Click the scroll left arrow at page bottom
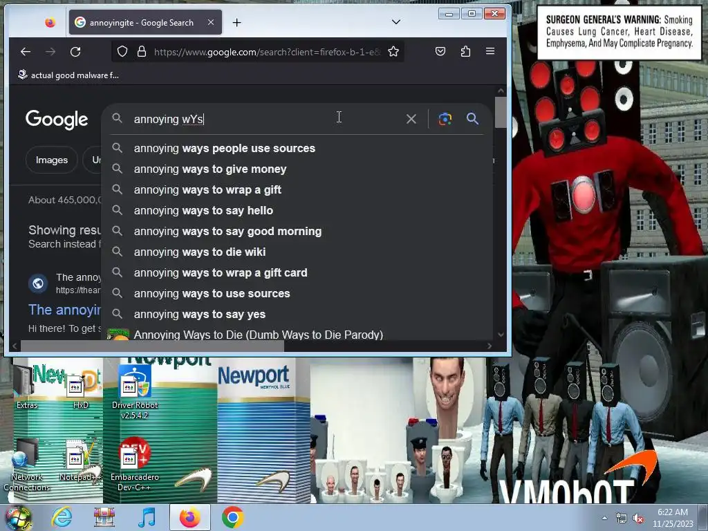This screenshot has width=708, height=531. pos(15,346)
